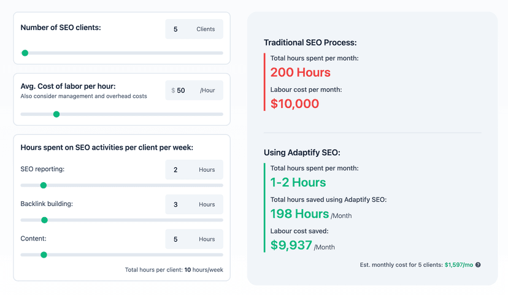The width and height of the screenshot is (508, 295).
Task: Click the Avg. Cost of labor slider handle
Action: (x=56, y=114)
